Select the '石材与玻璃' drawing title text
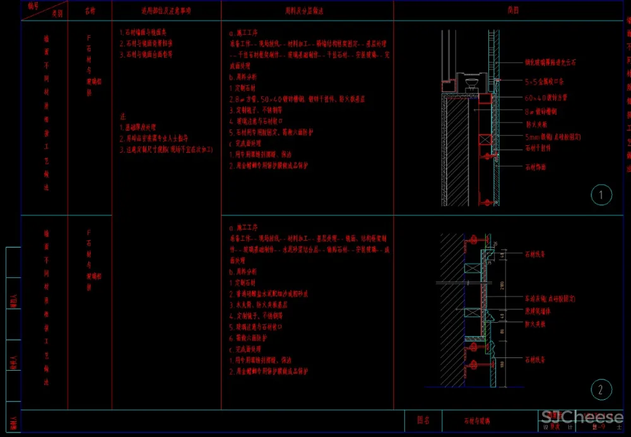This screenshot has height=437, width=631. pos(477,421)
